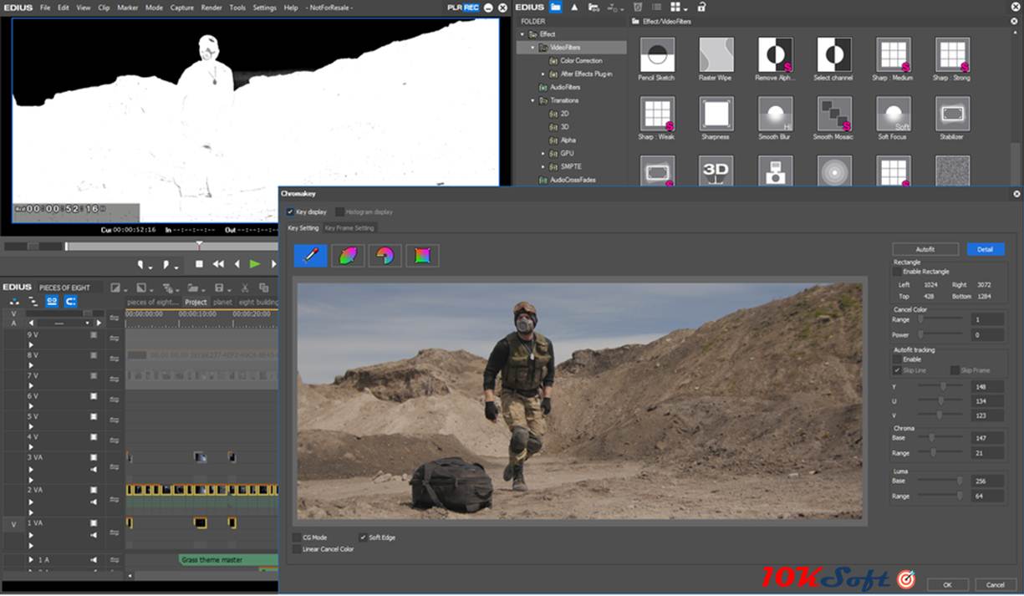Toggle the Key display checkbox
This screenshot has height=596, width=1024.
point(290,212)
